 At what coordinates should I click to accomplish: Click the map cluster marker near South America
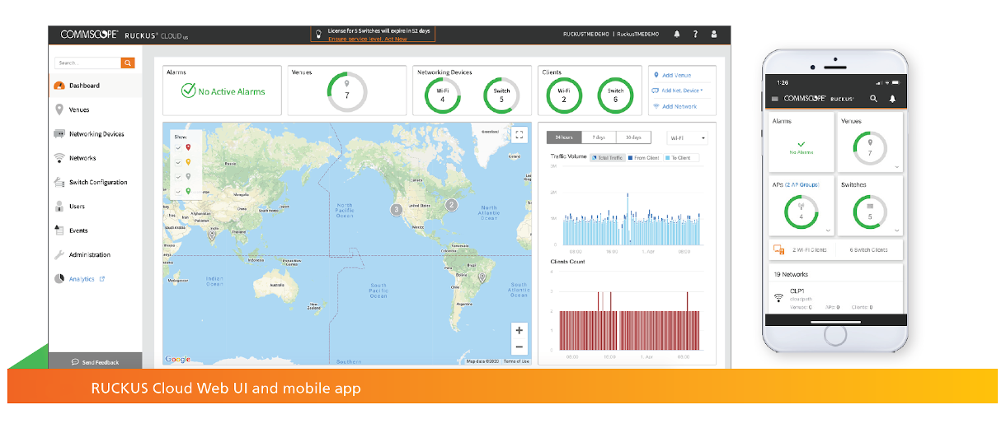click(482, 278)
